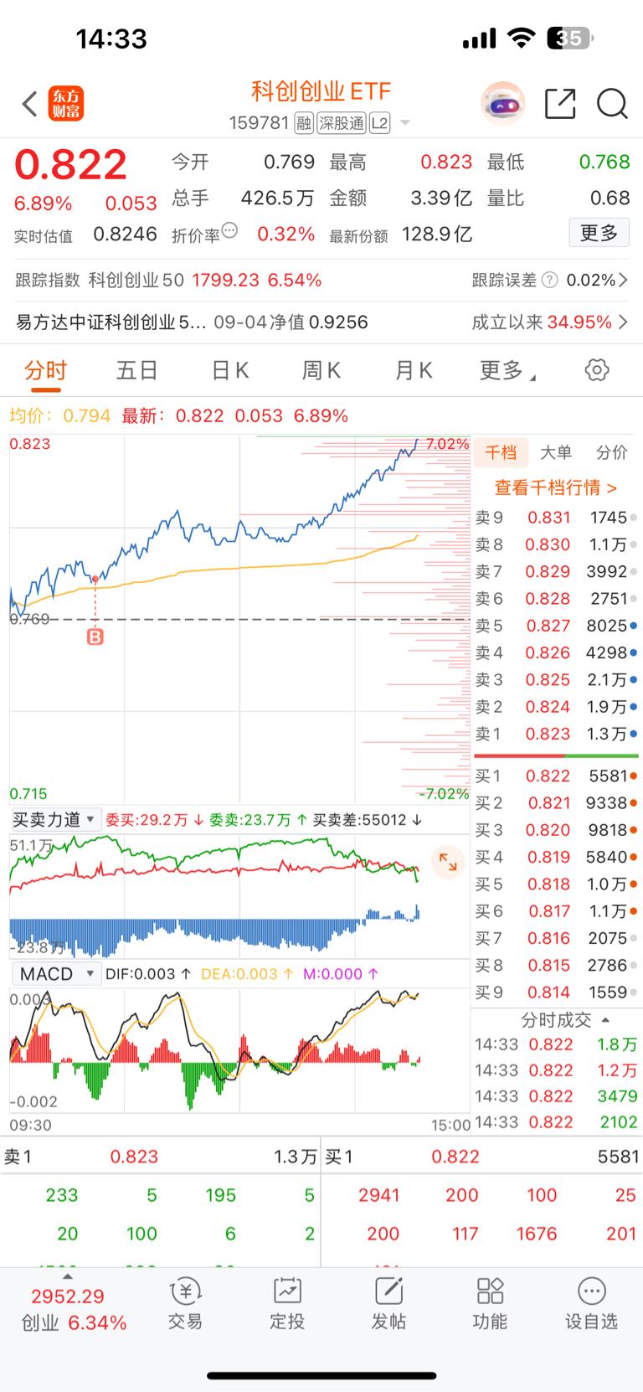Open chart settings gear icon

[597, 369]
